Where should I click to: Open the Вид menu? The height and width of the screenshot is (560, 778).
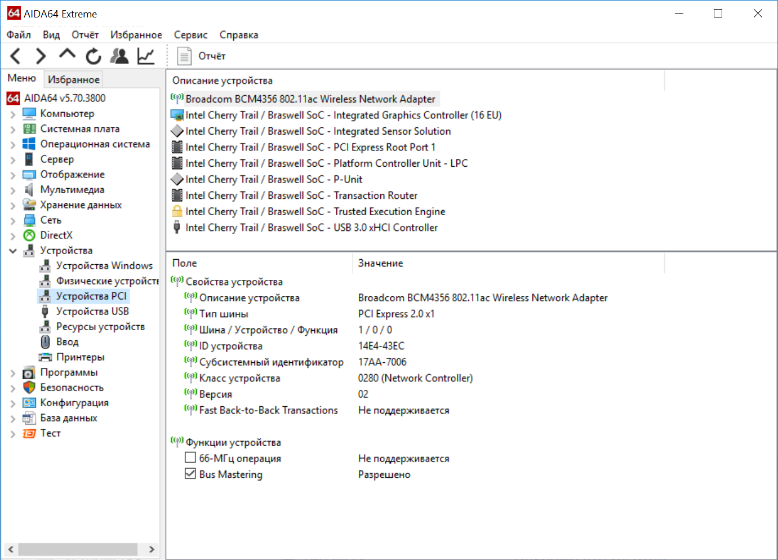(x=51, y=35)
